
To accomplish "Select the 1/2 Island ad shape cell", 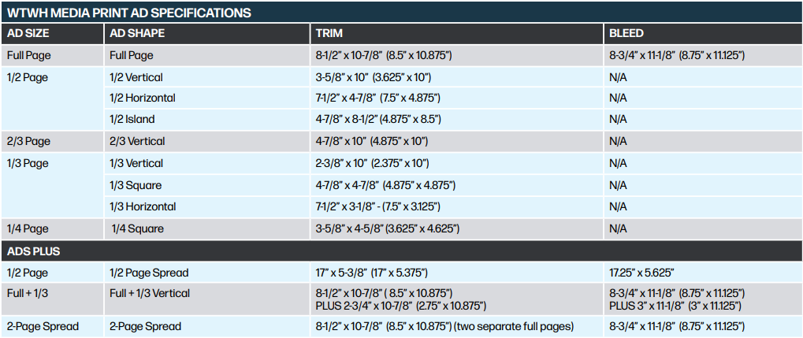I will [x=132, y=120].
